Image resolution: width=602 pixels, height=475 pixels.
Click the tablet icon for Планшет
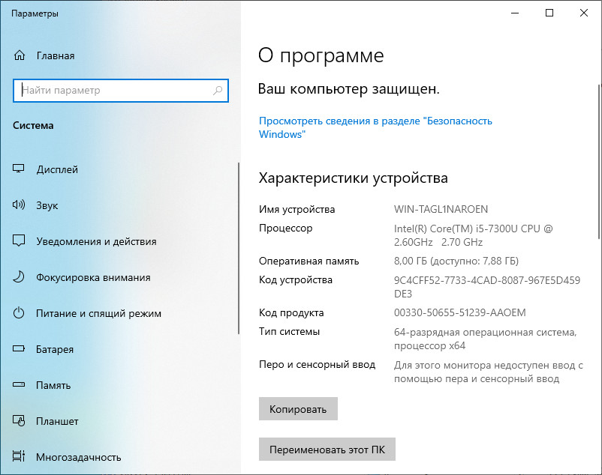[x=20, y=421]
